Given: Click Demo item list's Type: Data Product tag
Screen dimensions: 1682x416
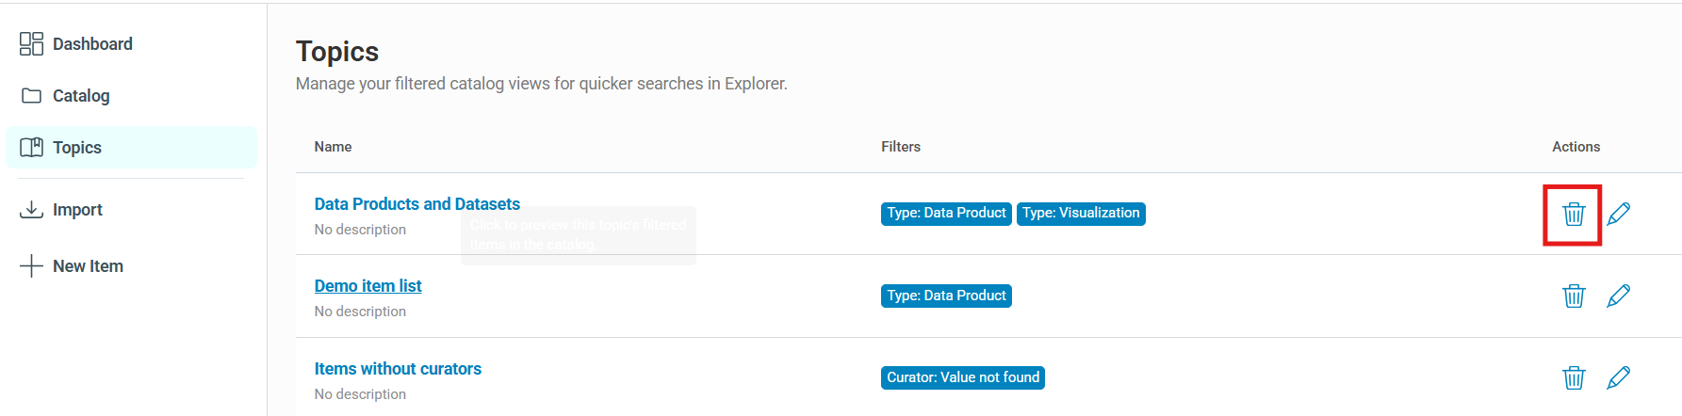Looking at the screenshot, I should (x=946, y=296).
